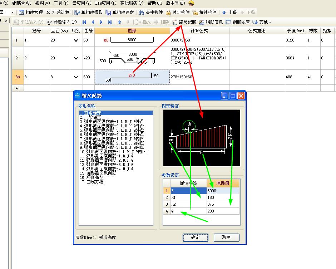Open 视图 menu
Image resolution: width=336 pixels, height=269 pixels.
click(x=43, y=3)
